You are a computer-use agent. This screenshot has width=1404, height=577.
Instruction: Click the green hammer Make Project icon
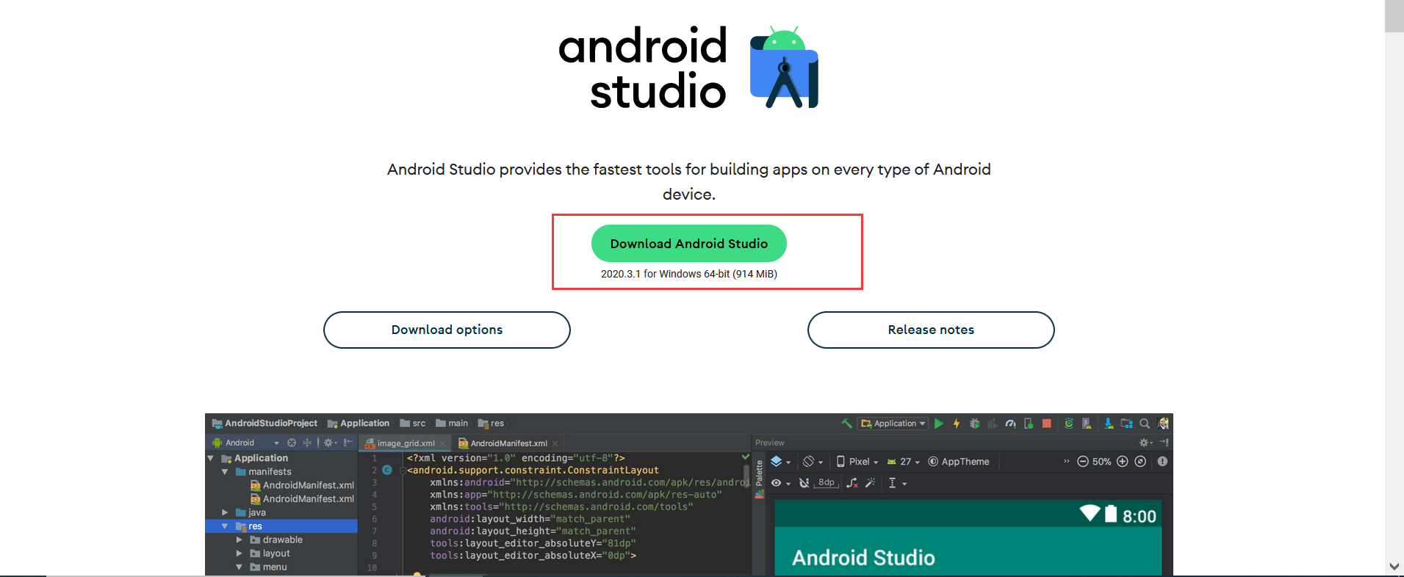847,424
